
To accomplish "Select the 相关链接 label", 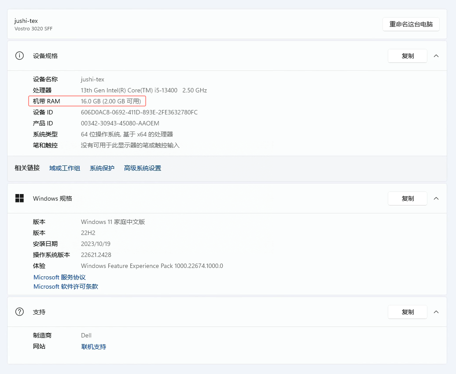I will 27,168.
